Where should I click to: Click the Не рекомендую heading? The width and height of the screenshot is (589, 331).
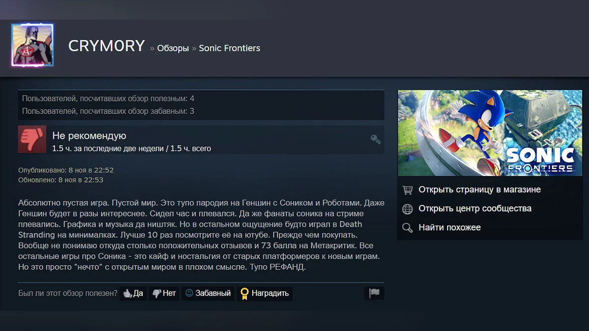pos(89,136)
